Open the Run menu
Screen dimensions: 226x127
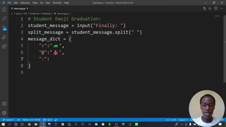[48, 3]
